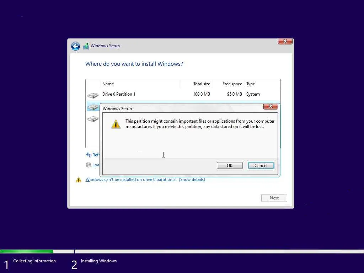
Task: Click the partition deletion warning message text
Action: (200, 124)
